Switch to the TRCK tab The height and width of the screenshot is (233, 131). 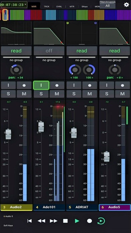pyautogui.click(x=46, y=7)
